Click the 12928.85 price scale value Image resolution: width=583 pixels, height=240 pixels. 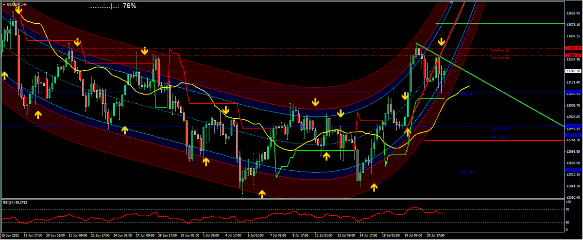573,117
